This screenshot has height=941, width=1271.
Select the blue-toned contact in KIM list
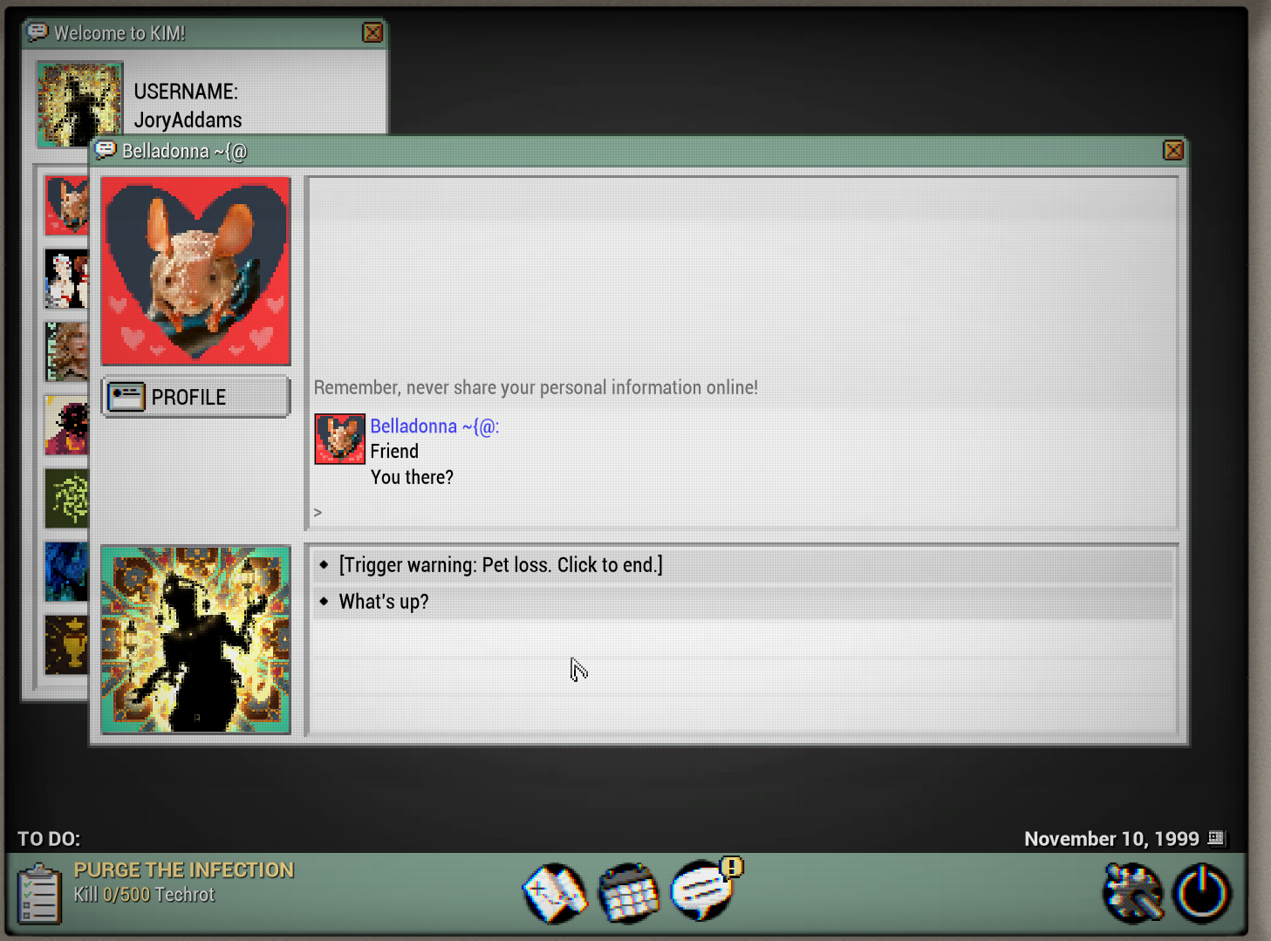tap(66, 572)
